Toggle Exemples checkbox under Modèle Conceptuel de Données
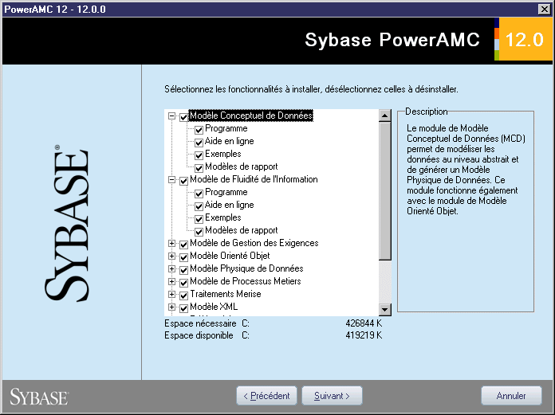Screen dimensions: 555x415 199,155
